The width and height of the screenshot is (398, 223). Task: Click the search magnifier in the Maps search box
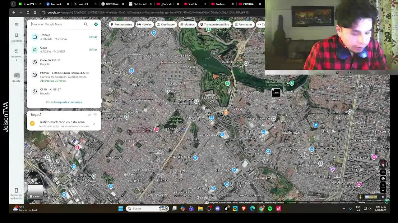pyautogui.click(x=86, y=24)
